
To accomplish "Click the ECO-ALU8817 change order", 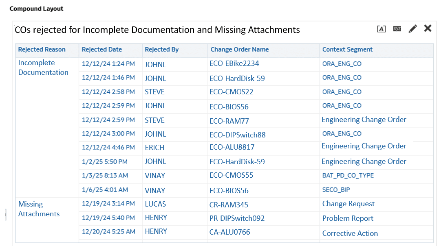I will pyautogui.click(x=232, y=148).
